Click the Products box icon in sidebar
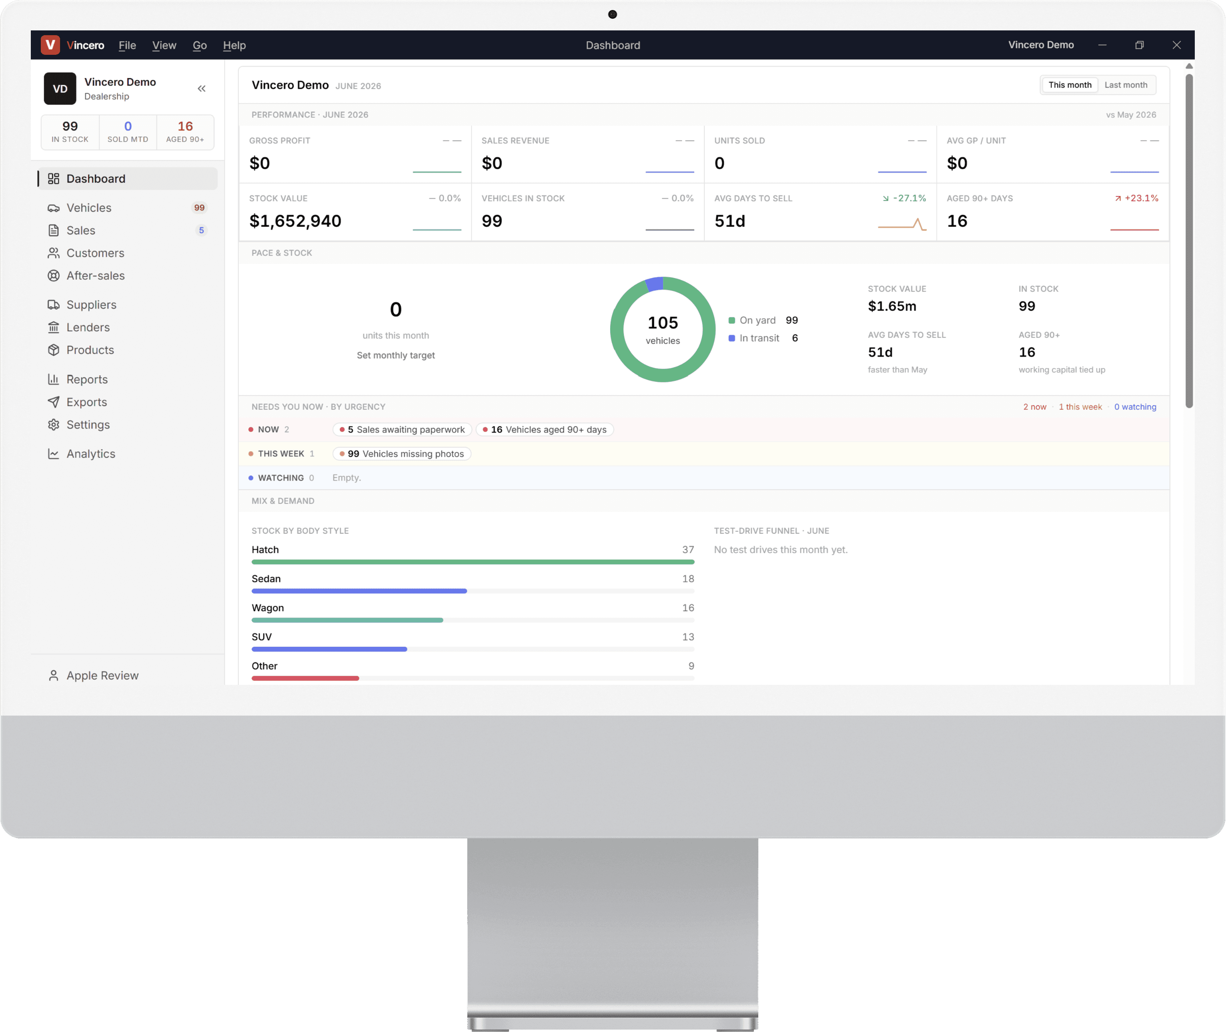Image resolution: width=1226 pixels, height=1032 pixels. [53, 350]
